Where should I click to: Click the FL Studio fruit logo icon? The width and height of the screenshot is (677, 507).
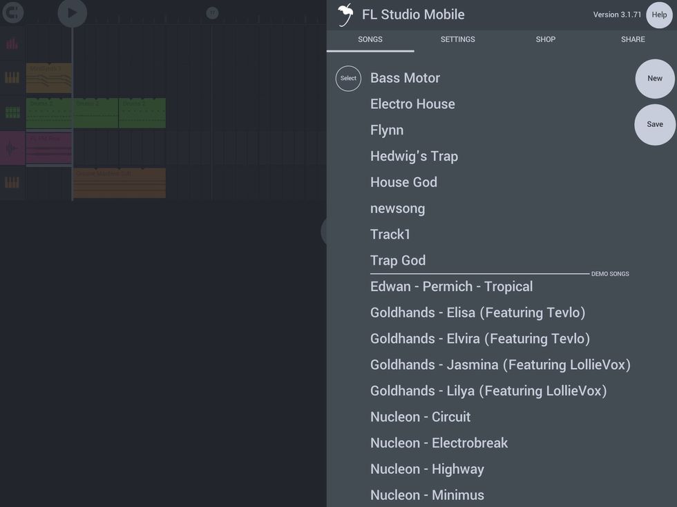tap(345, 14)
